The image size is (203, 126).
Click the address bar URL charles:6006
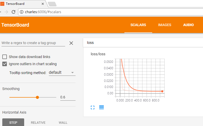click(x=43, y=12)
